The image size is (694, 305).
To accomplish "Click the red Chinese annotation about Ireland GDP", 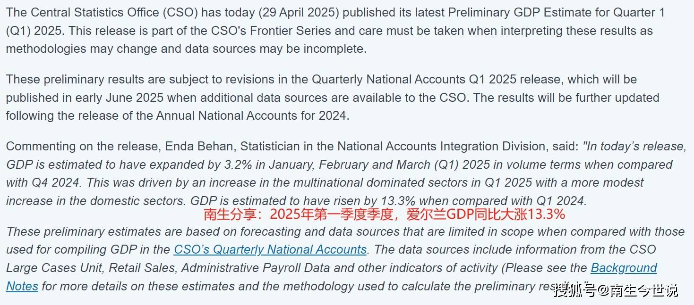I will [x=384, y=214].
